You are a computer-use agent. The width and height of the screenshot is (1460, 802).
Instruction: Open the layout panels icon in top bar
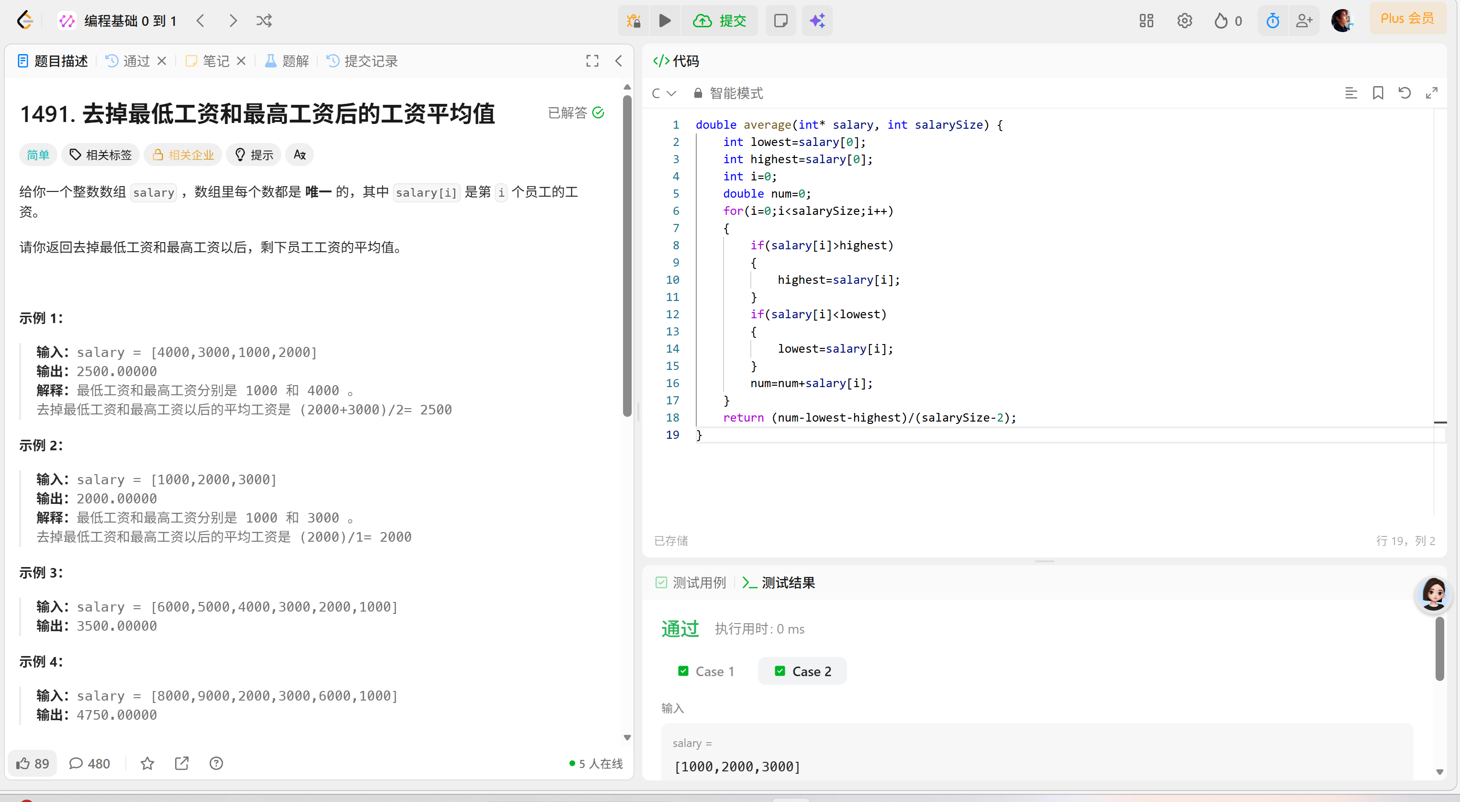click(x=1146, y=21)
